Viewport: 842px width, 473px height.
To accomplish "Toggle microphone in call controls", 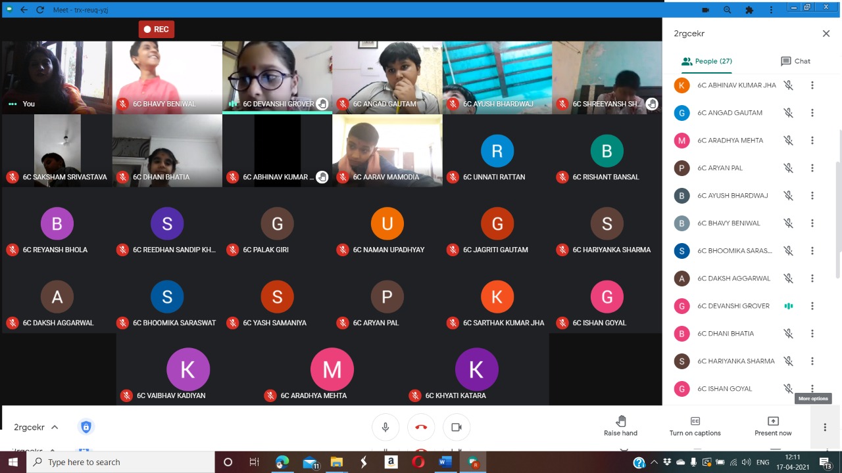I will (x=385, y=427).
